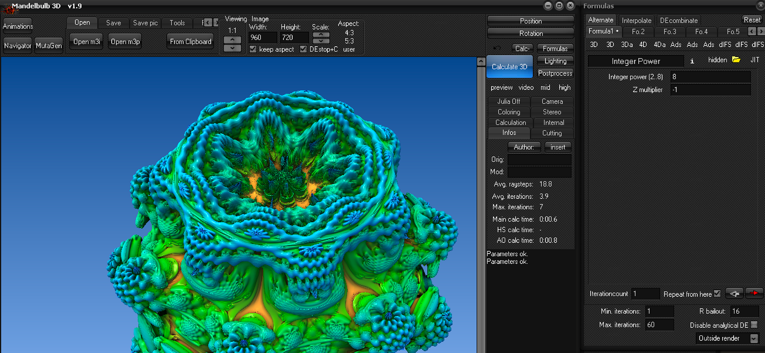Select the 3Da formula type tab
This screenshot has width=765, height=353.
[x=627, y=44]
